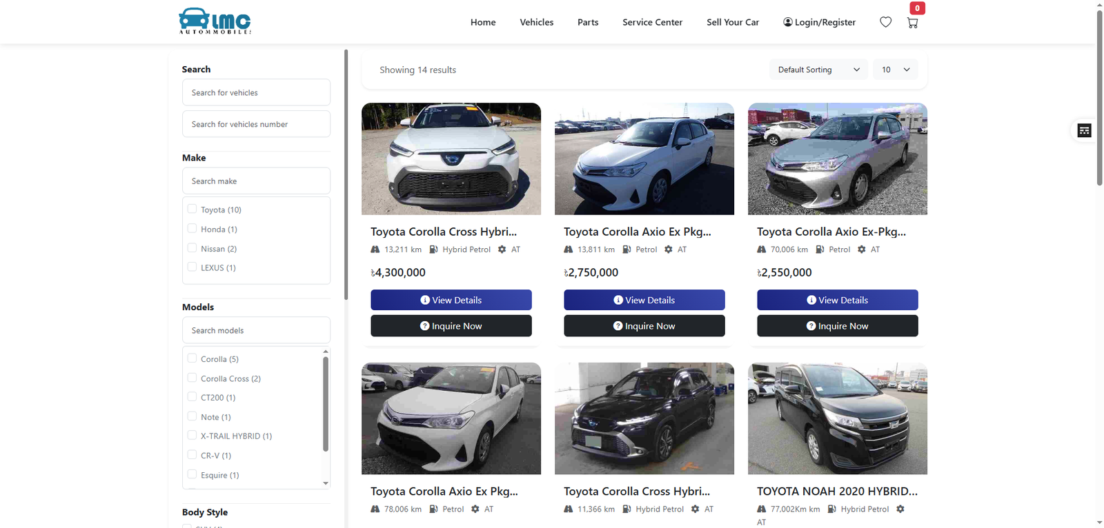Check the Corolla (5) model filter

[192, 358]
